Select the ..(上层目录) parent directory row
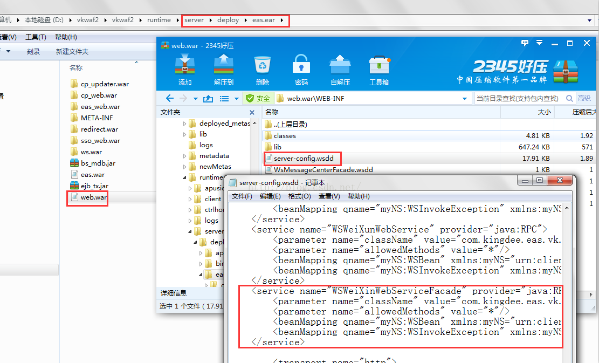 [x=381, y=124]
